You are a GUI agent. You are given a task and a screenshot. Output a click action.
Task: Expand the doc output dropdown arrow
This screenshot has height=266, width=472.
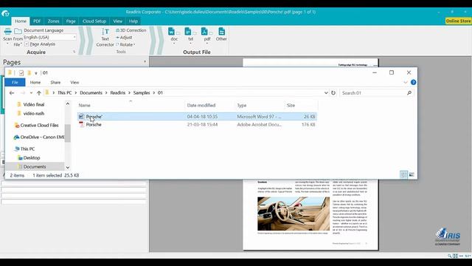(174, 44)
